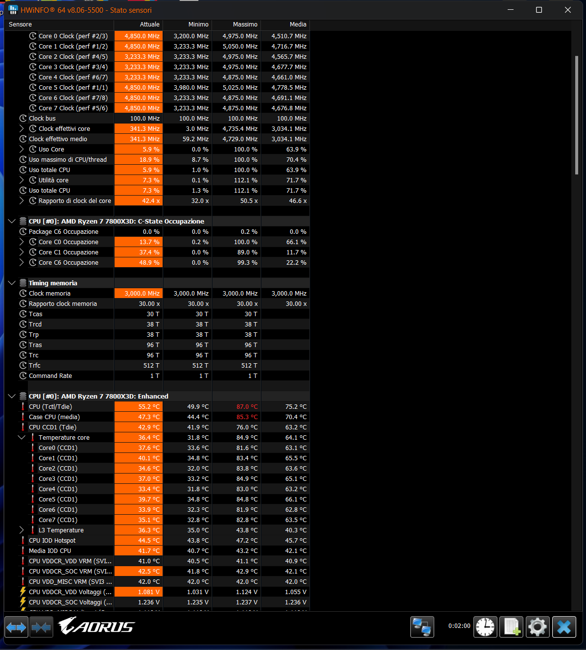Click the Minimo column header
The height and width of the screenshot is (650, 586).
click(x=188, y=25)
